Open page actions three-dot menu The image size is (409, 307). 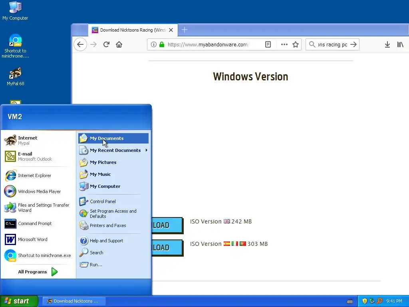pos(284,44)
